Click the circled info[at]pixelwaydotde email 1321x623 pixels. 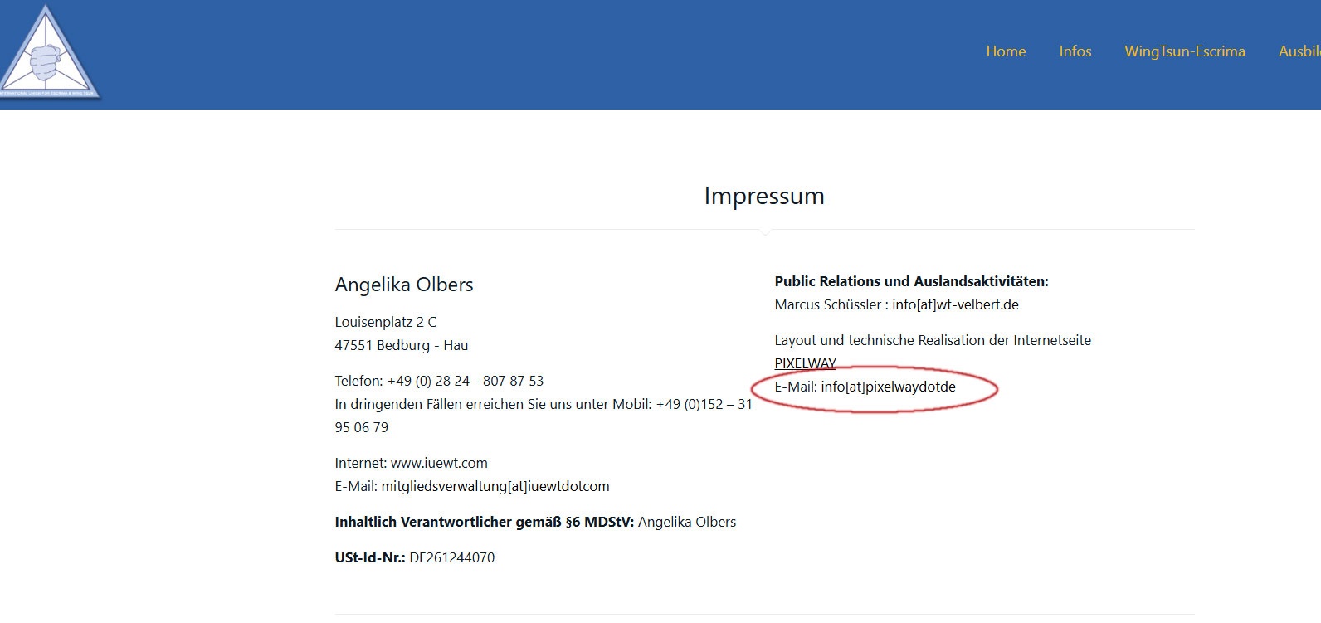[888, 387]
